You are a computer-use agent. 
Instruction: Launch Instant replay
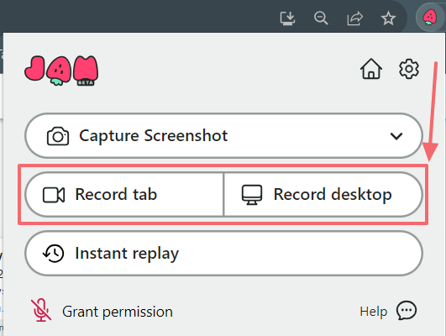pos(223,253)
